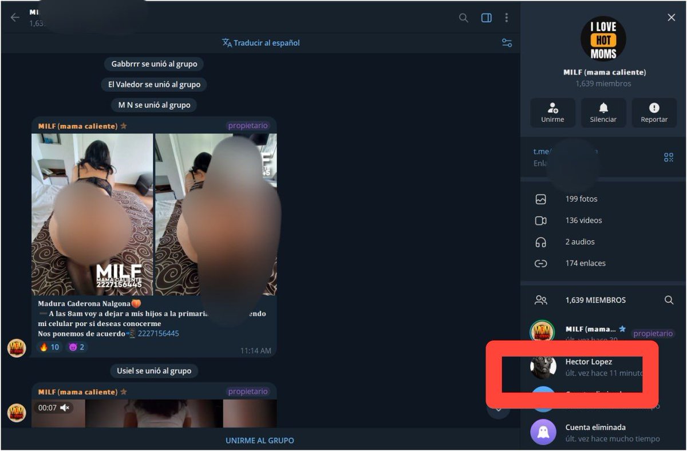This screenshot has height=451, width=687.
Task: Search members with the magnifier icon
Action: tap(669, 300)
